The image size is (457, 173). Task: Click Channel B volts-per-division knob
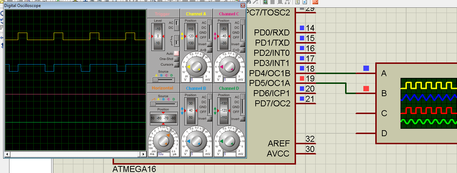[196, 141]
